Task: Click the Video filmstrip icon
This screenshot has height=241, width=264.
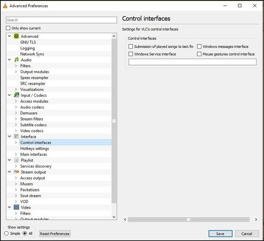Action: tap(16, 207)
